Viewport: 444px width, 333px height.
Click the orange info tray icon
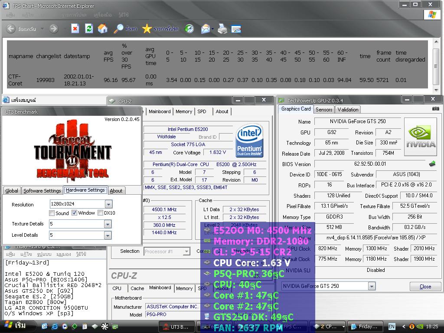412,326
